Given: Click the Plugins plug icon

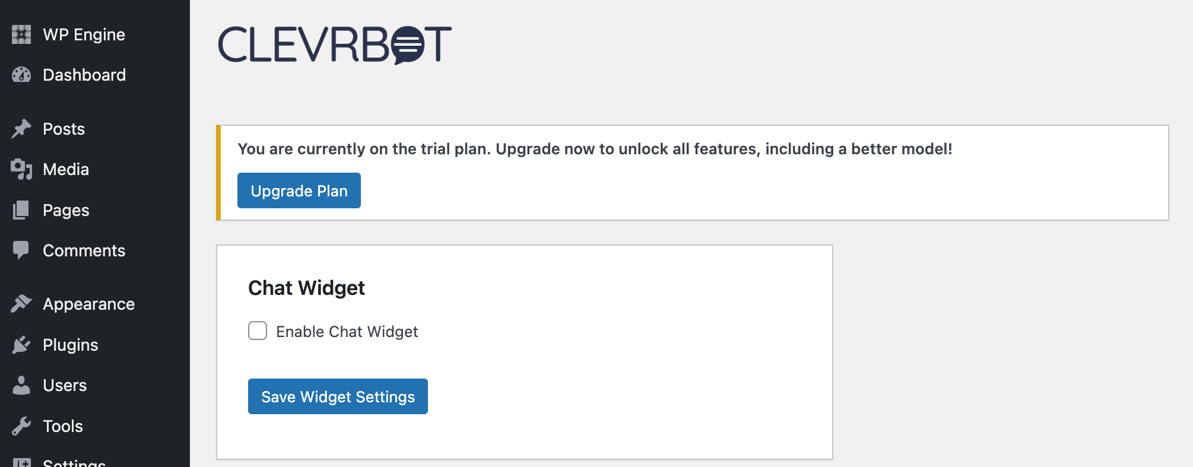Looking at the screenshot, I should [x=21, y=345].
